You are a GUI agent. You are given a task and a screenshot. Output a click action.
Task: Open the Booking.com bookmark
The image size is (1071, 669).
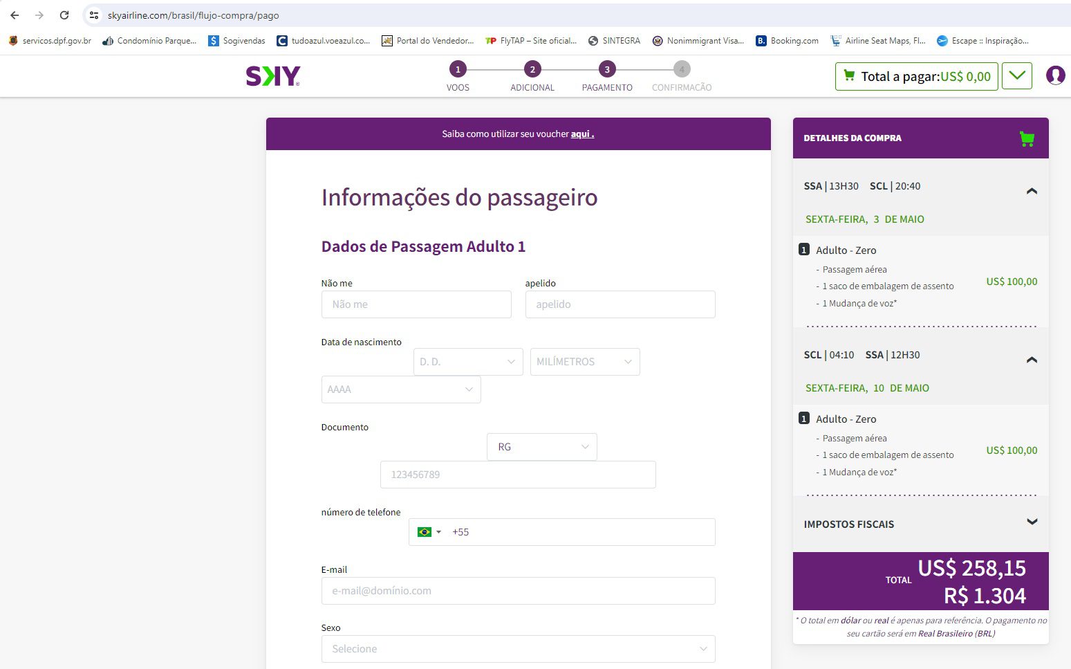click(x=787, y=41)
